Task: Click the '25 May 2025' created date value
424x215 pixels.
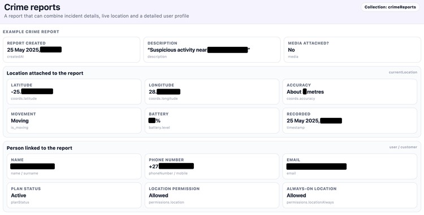Action: pos(23,50)
